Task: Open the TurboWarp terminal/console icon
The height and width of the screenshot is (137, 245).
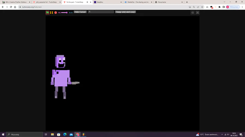Action: tap(193, 12)
